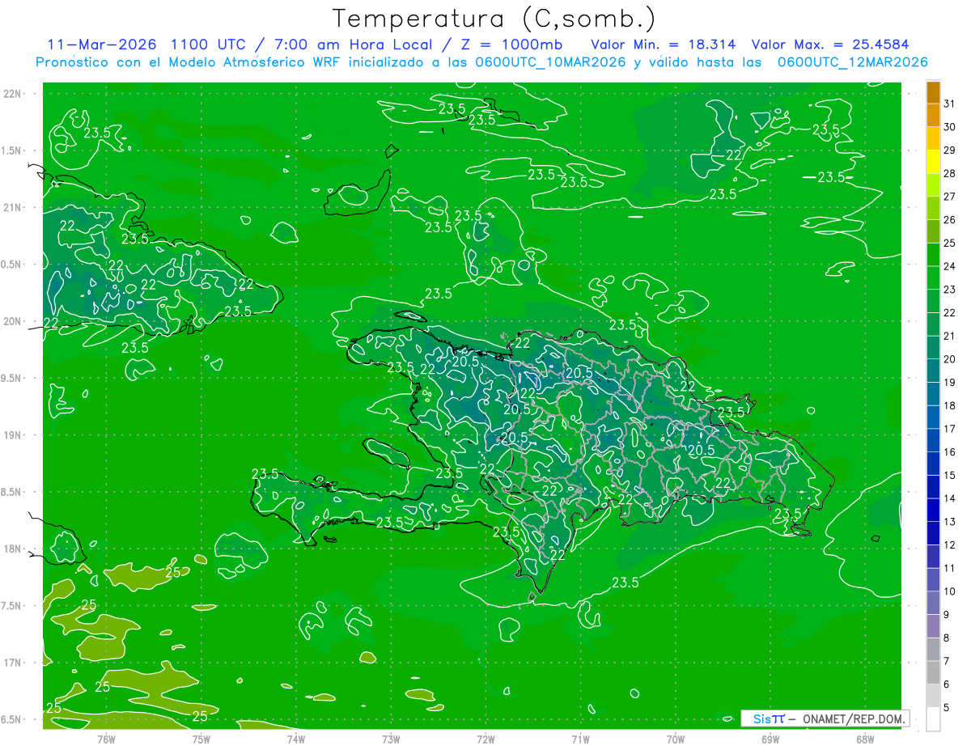Click the '19N' latitude axis label
Screen dimensions: 971x750
coord(14,435)
